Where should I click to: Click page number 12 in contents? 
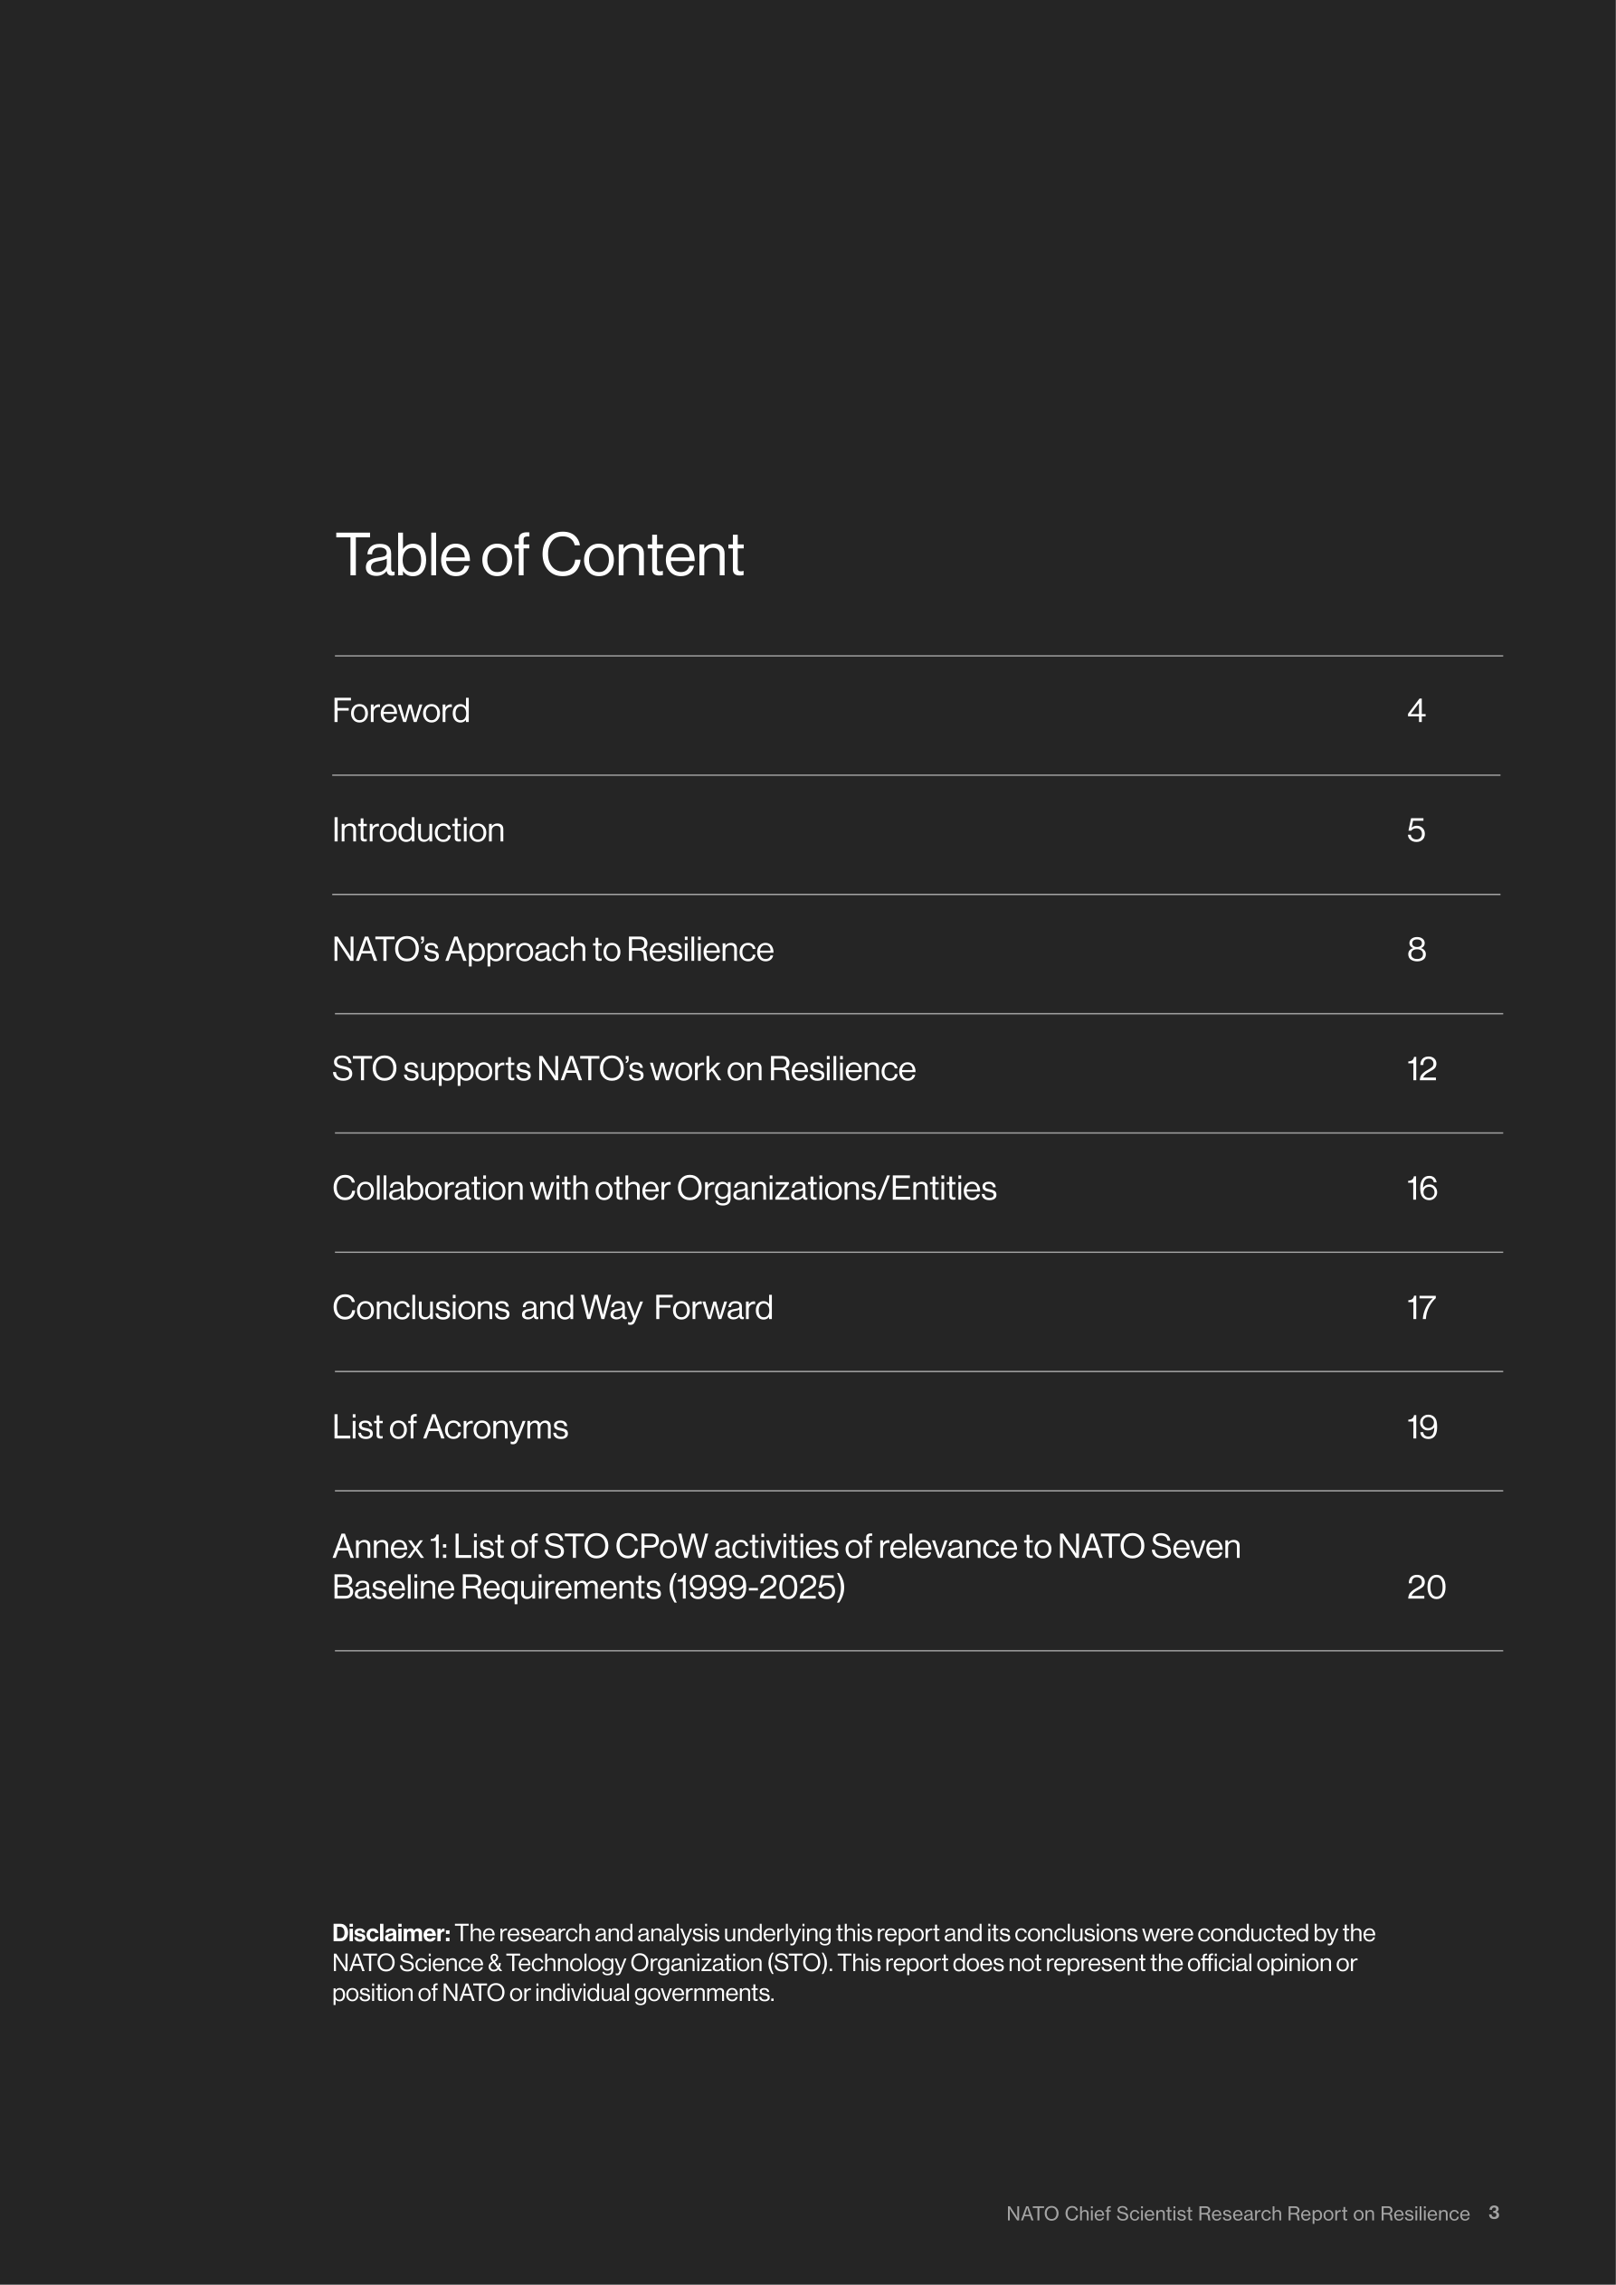click(1421, 1069)
